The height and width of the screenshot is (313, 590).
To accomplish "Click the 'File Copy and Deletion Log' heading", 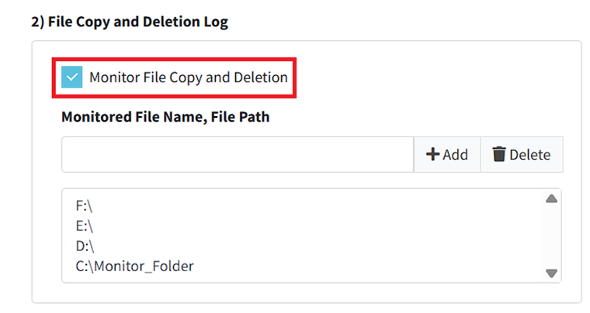I will 130,22.
